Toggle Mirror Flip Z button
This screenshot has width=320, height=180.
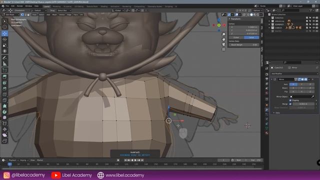click(x=310, y=91)
